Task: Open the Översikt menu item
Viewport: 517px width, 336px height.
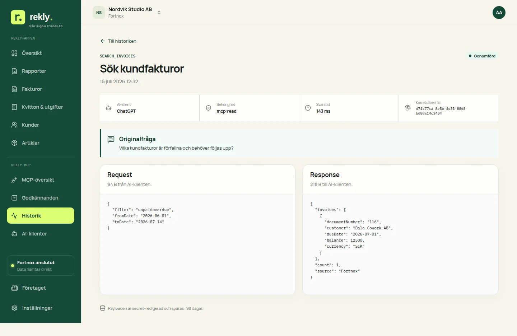Action: [x=41, y=53]
